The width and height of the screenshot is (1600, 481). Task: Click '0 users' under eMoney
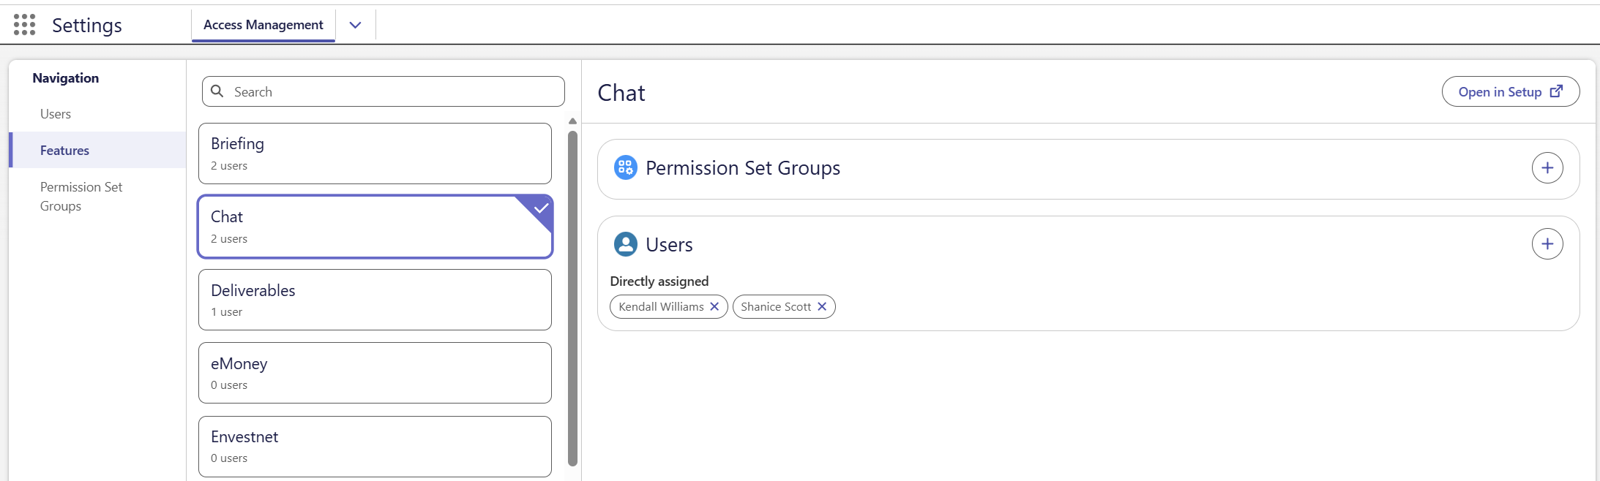[229, 385]
